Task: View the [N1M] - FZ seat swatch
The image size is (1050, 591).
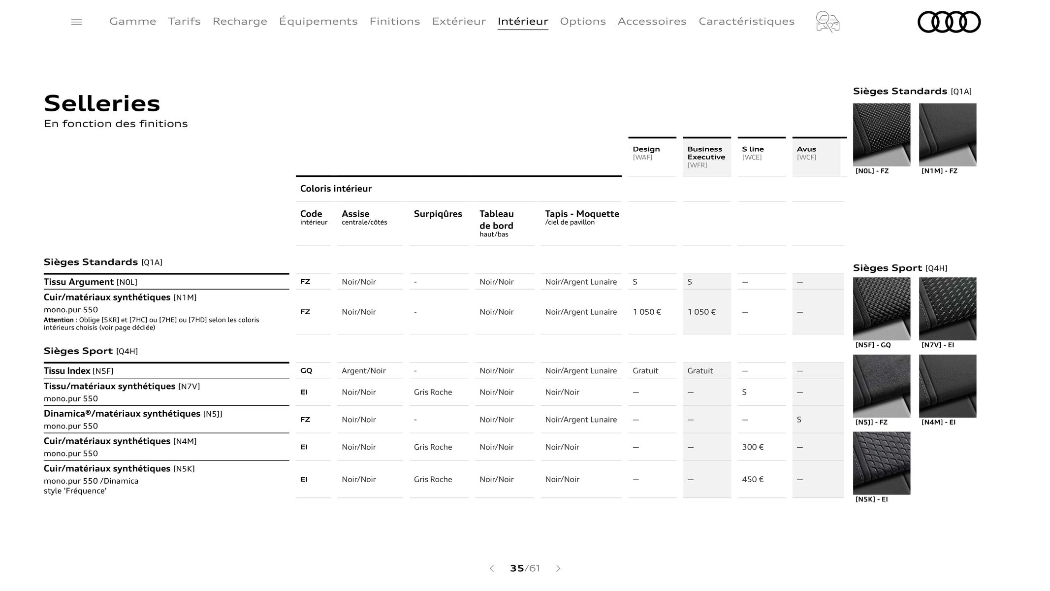Action: pyautogui.click(x=948, y=134)
